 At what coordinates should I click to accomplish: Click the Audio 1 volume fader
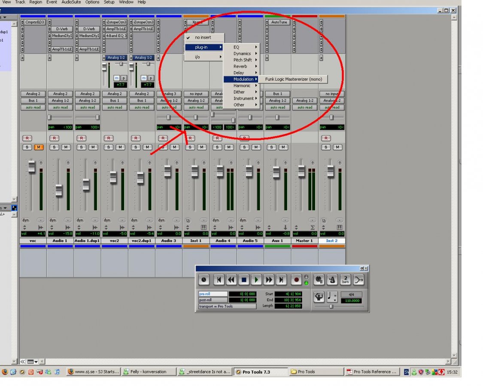click(59, 190)
